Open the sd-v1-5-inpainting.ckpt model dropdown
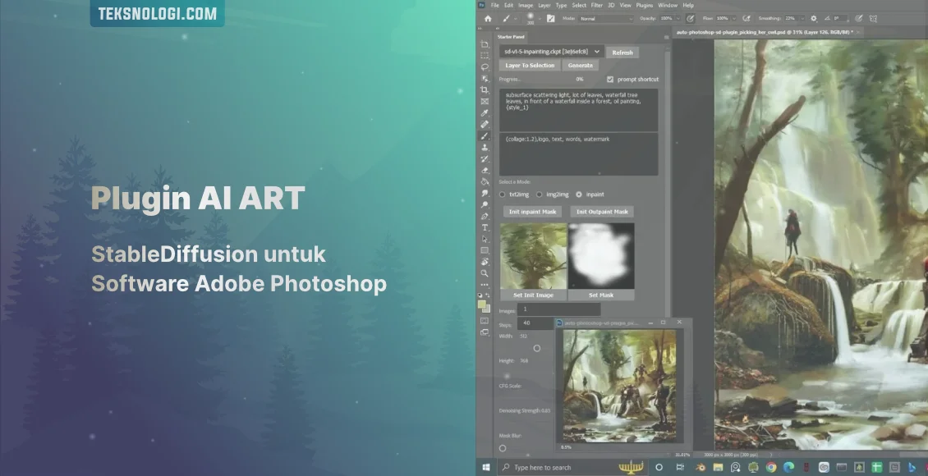The height and width of the screenshot is (476, 928). pos(552,52)
